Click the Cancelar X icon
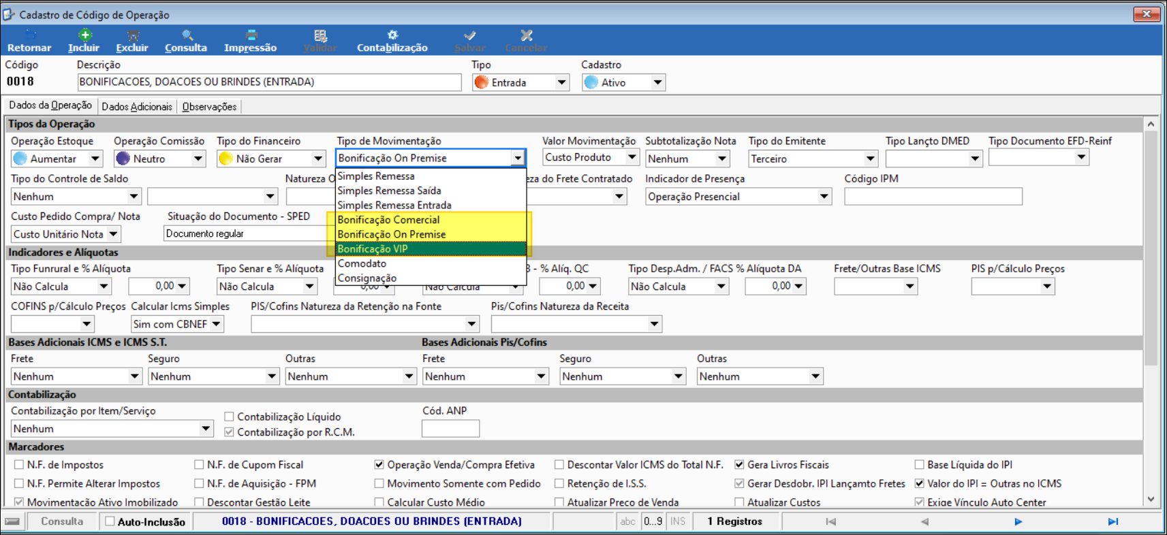This screenshot has height=535, width=1167. 526,35
